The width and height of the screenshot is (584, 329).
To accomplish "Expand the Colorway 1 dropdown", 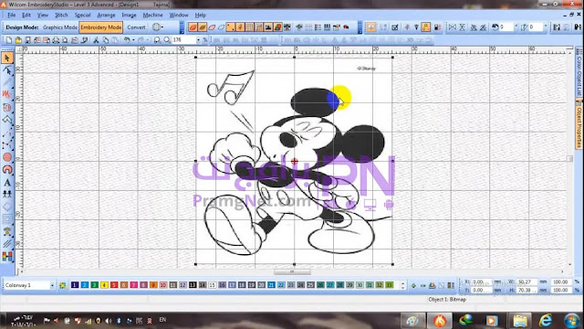I will [x=52, y=285].
